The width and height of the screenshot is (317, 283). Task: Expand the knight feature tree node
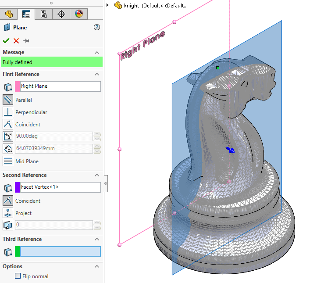(107, 5)
